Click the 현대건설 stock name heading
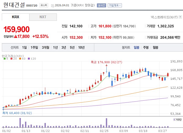 [14, 5]
